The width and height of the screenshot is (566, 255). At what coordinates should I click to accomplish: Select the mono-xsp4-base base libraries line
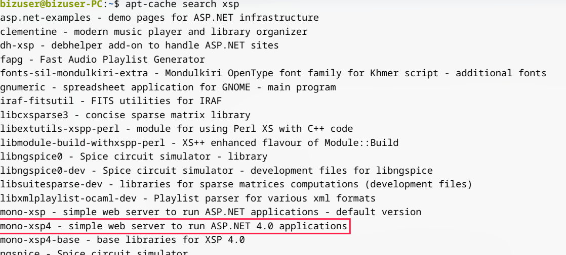tap(123, 240)
